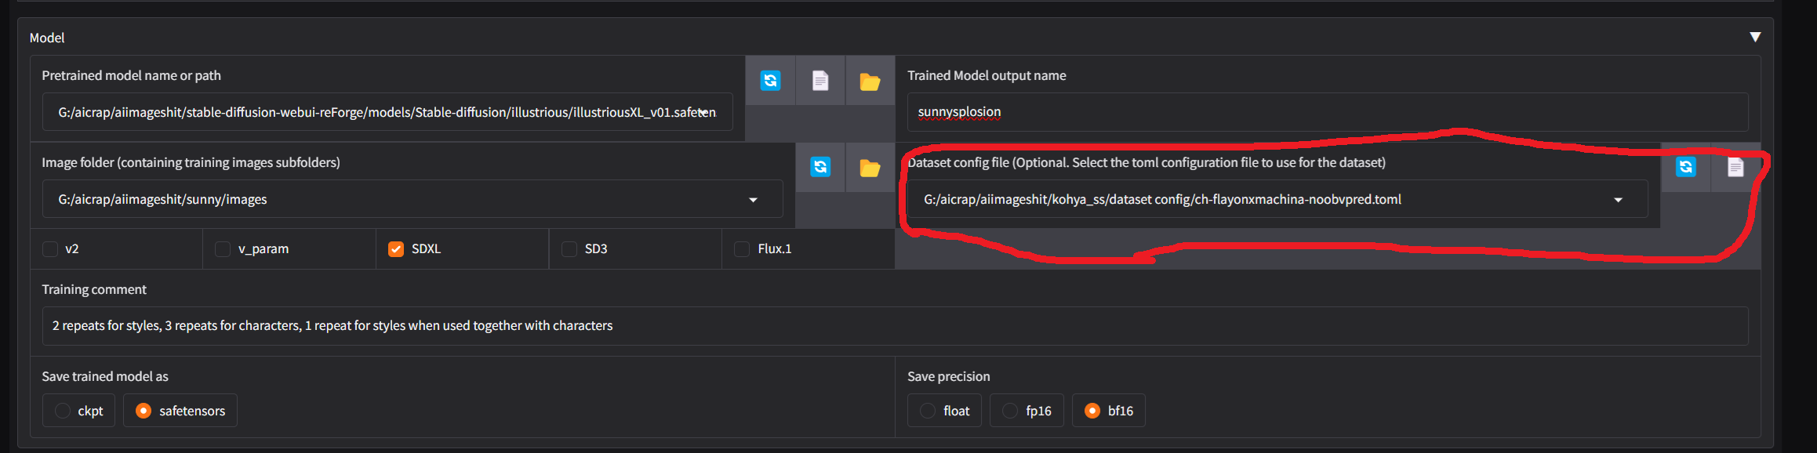Open folder browser for pretrained model
This screenshot has height=453, width=1817.
(x=870, y=81)
